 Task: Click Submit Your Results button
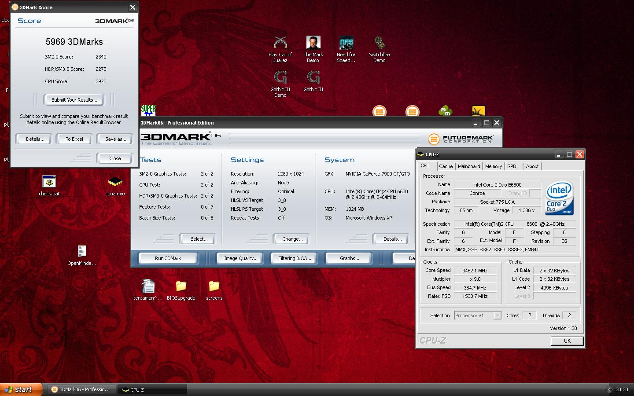point(74,100)
